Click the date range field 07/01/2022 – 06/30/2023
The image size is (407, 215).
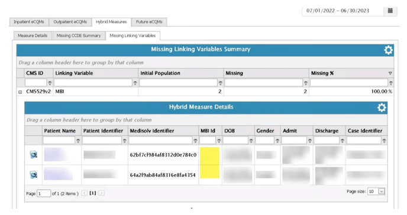[343, 11]
